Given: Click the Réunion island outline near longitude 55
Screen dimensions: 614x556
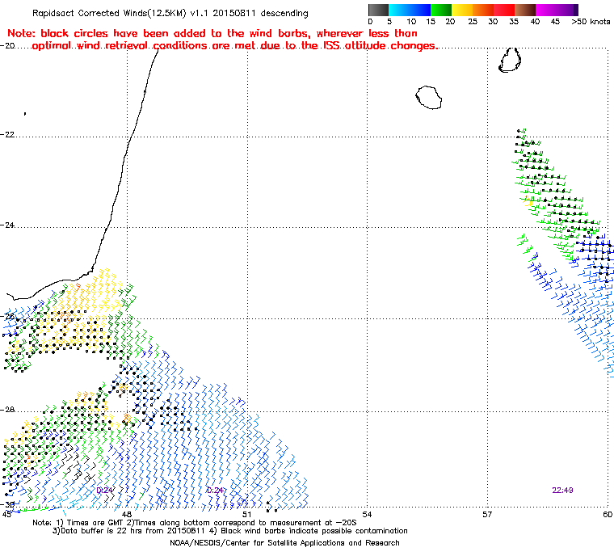Looking at the screenshot, I should [x=428, y=97].
